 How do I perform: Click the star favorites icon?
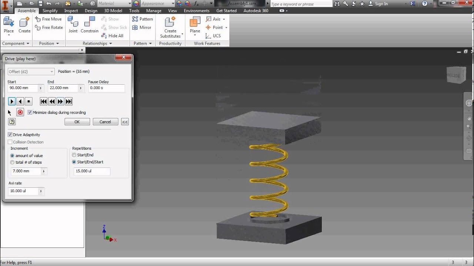pos(362,4)
